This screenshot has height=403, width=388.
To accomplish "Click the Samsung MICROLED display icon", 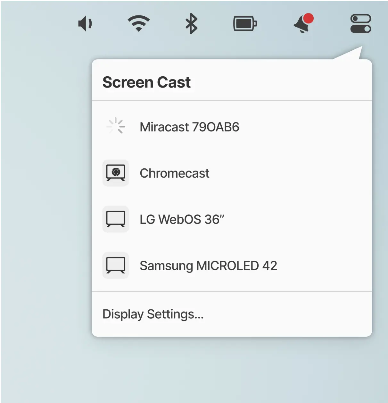I will pyautogui.click(x=116, y=265).
